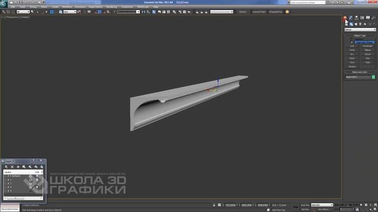Click Create New Layer icon in Layer dialog
Image resolution: width=378 pixels, height=212 pixels.
coord(6,167)
